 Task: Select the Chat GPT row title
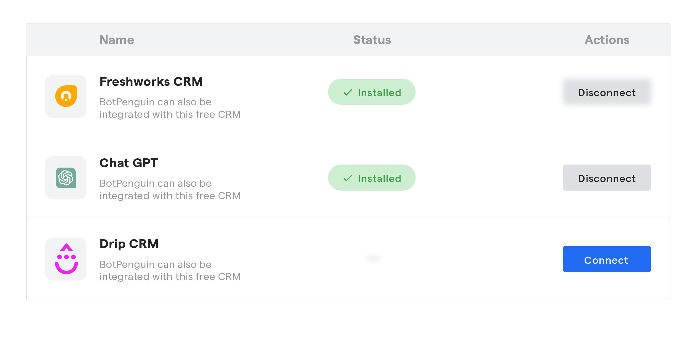[x=129, y=163]
